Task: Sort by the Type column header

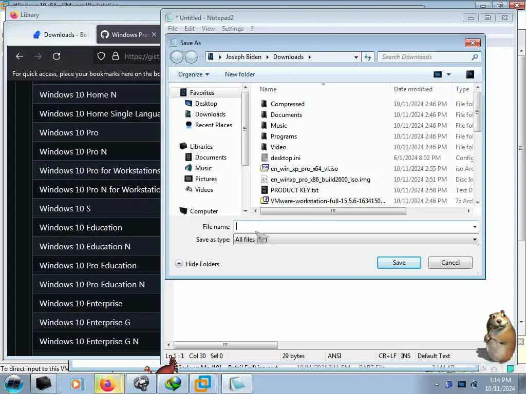Action: coord(463,89)
